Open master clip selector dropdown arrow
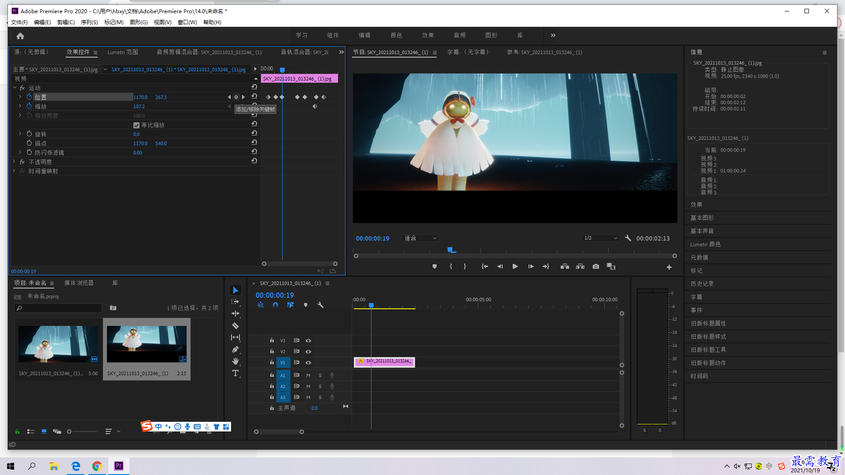This screenshot has height=475, width=845. (105, 69)
